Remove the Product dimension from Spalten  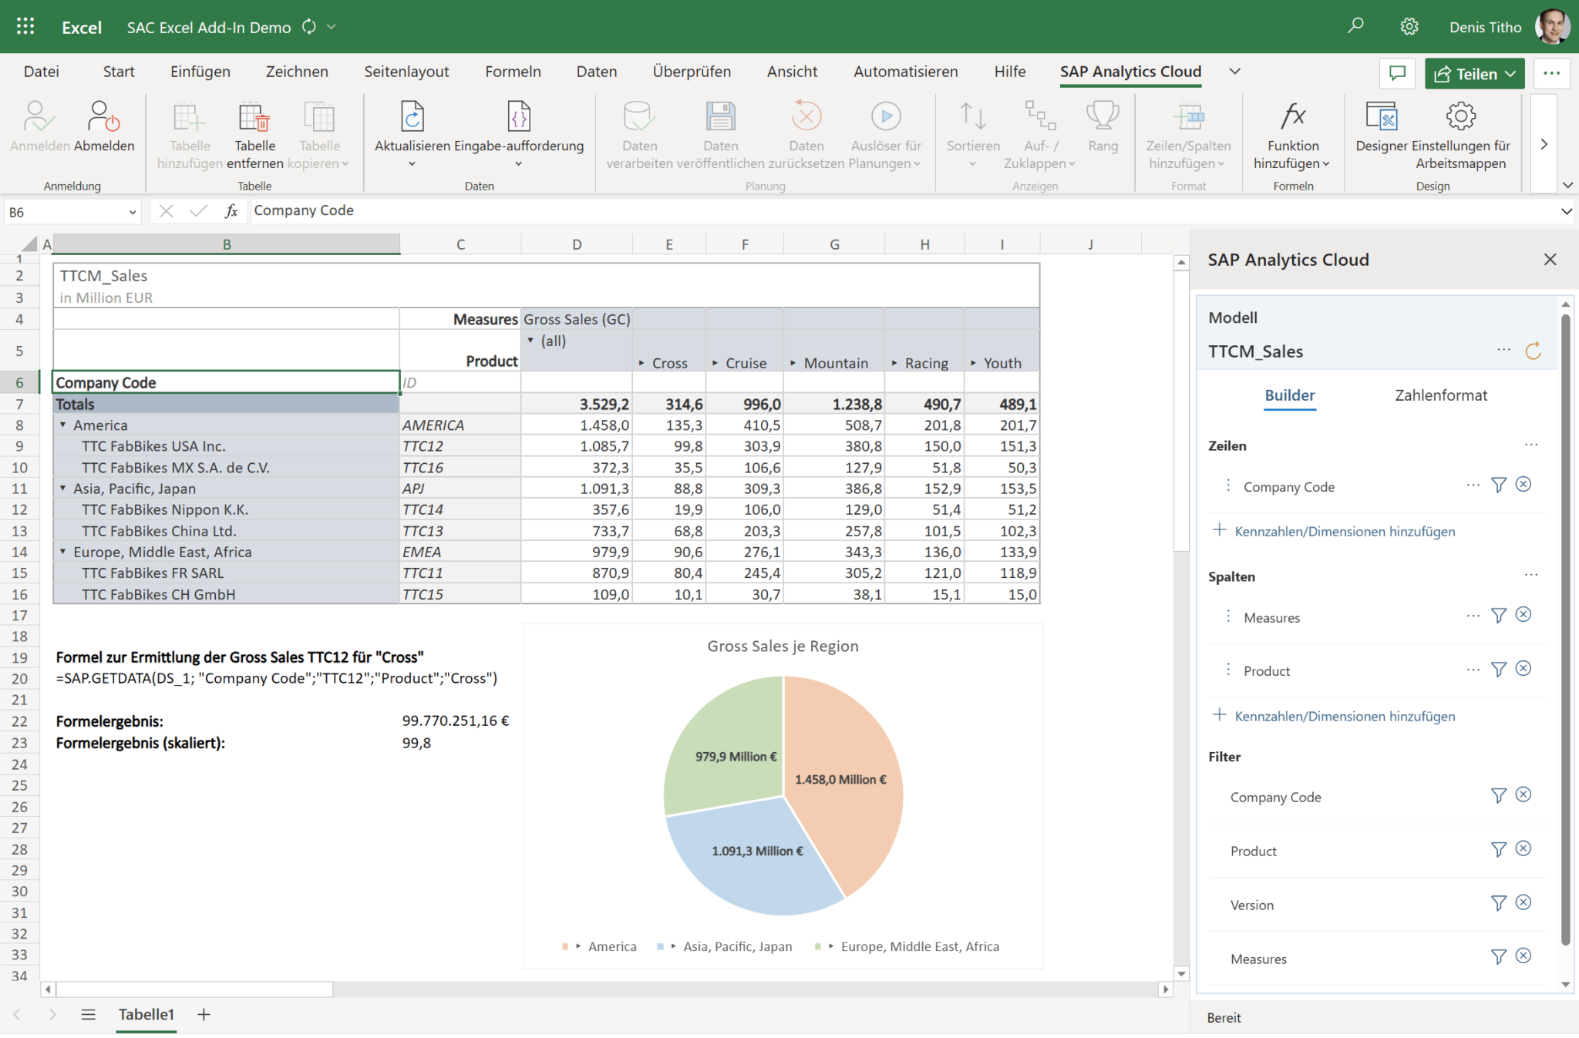(1523, 670)
